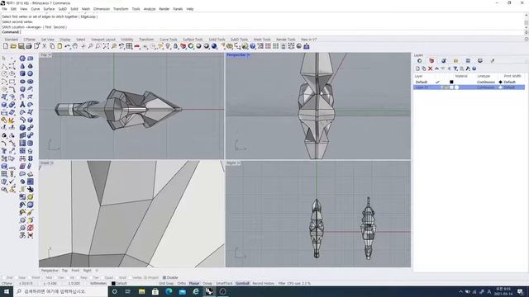Click the Windows Start button
This screenshot has height=297, width=529.
[7, 291]
